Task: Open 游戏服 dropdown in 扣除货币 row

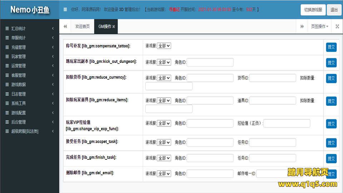Action: (164, 78)
